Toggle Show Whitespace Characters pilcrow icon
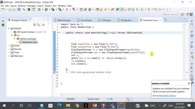 coord(137,9)
